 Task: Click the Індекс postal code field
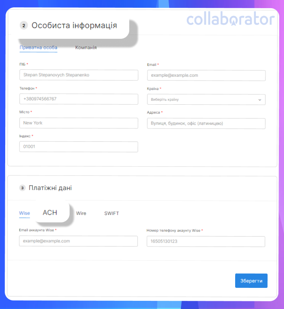[79, 147]
